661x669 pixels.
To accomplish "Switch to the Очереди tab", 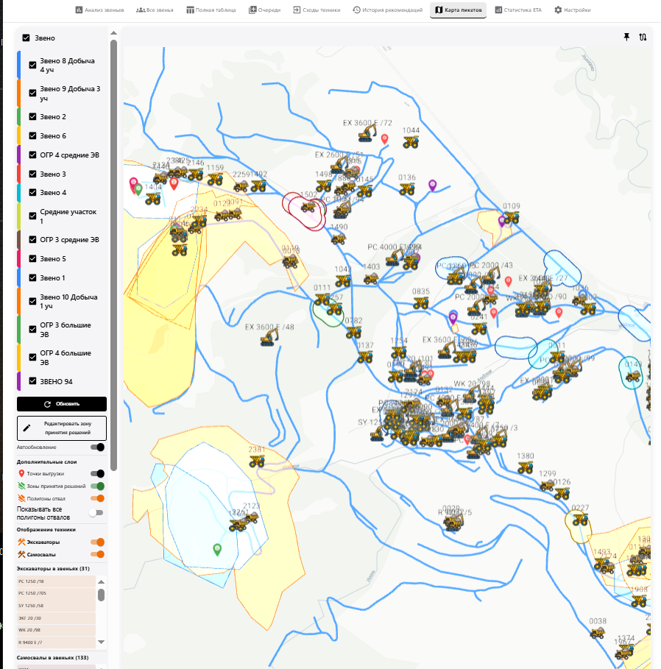I will [264, 10].
